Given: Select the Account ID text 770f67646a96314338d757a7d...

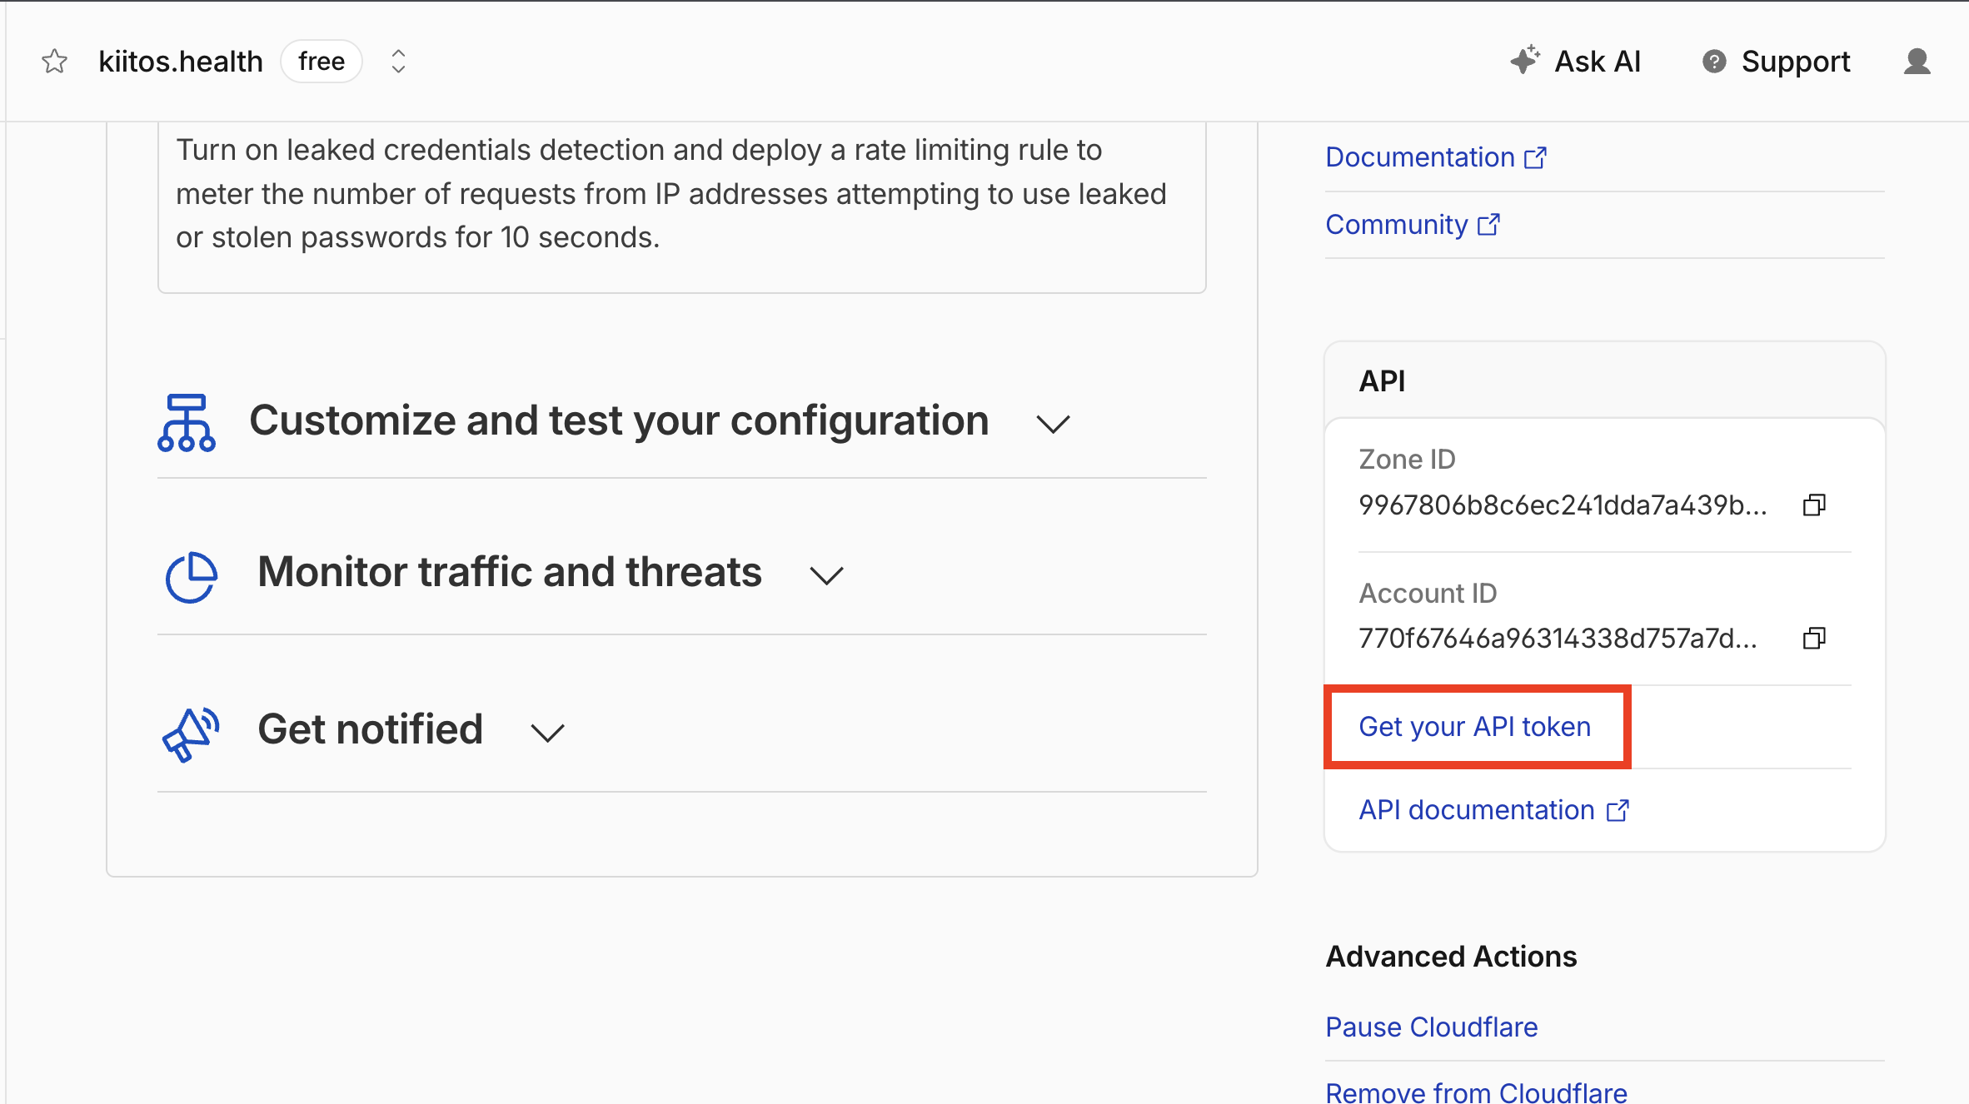Looking at the screenshot, I should (x=1558, y=639).
